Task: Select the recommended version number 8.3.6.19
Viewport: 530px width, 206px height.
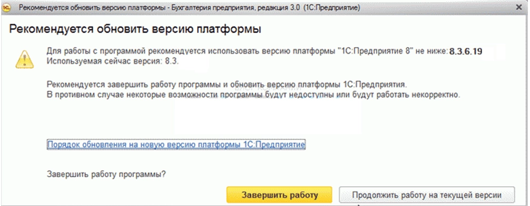Action: pyautogui.click(x=465, y=51)
